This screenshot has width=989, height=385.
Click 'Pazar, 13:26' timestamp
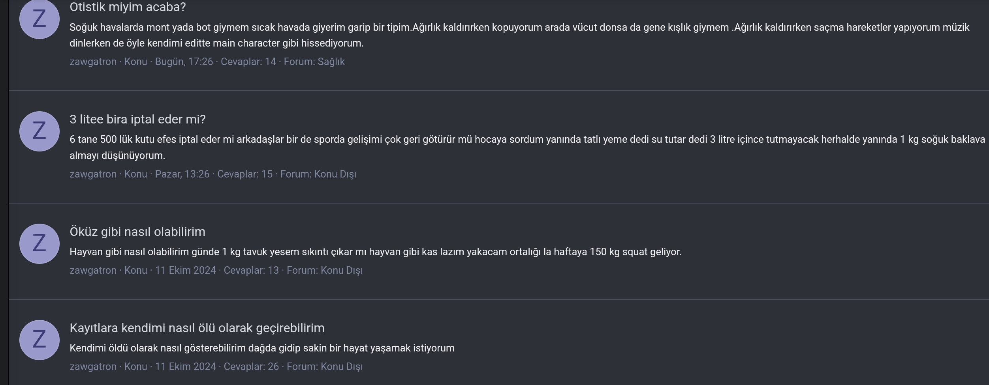point(182,174)
